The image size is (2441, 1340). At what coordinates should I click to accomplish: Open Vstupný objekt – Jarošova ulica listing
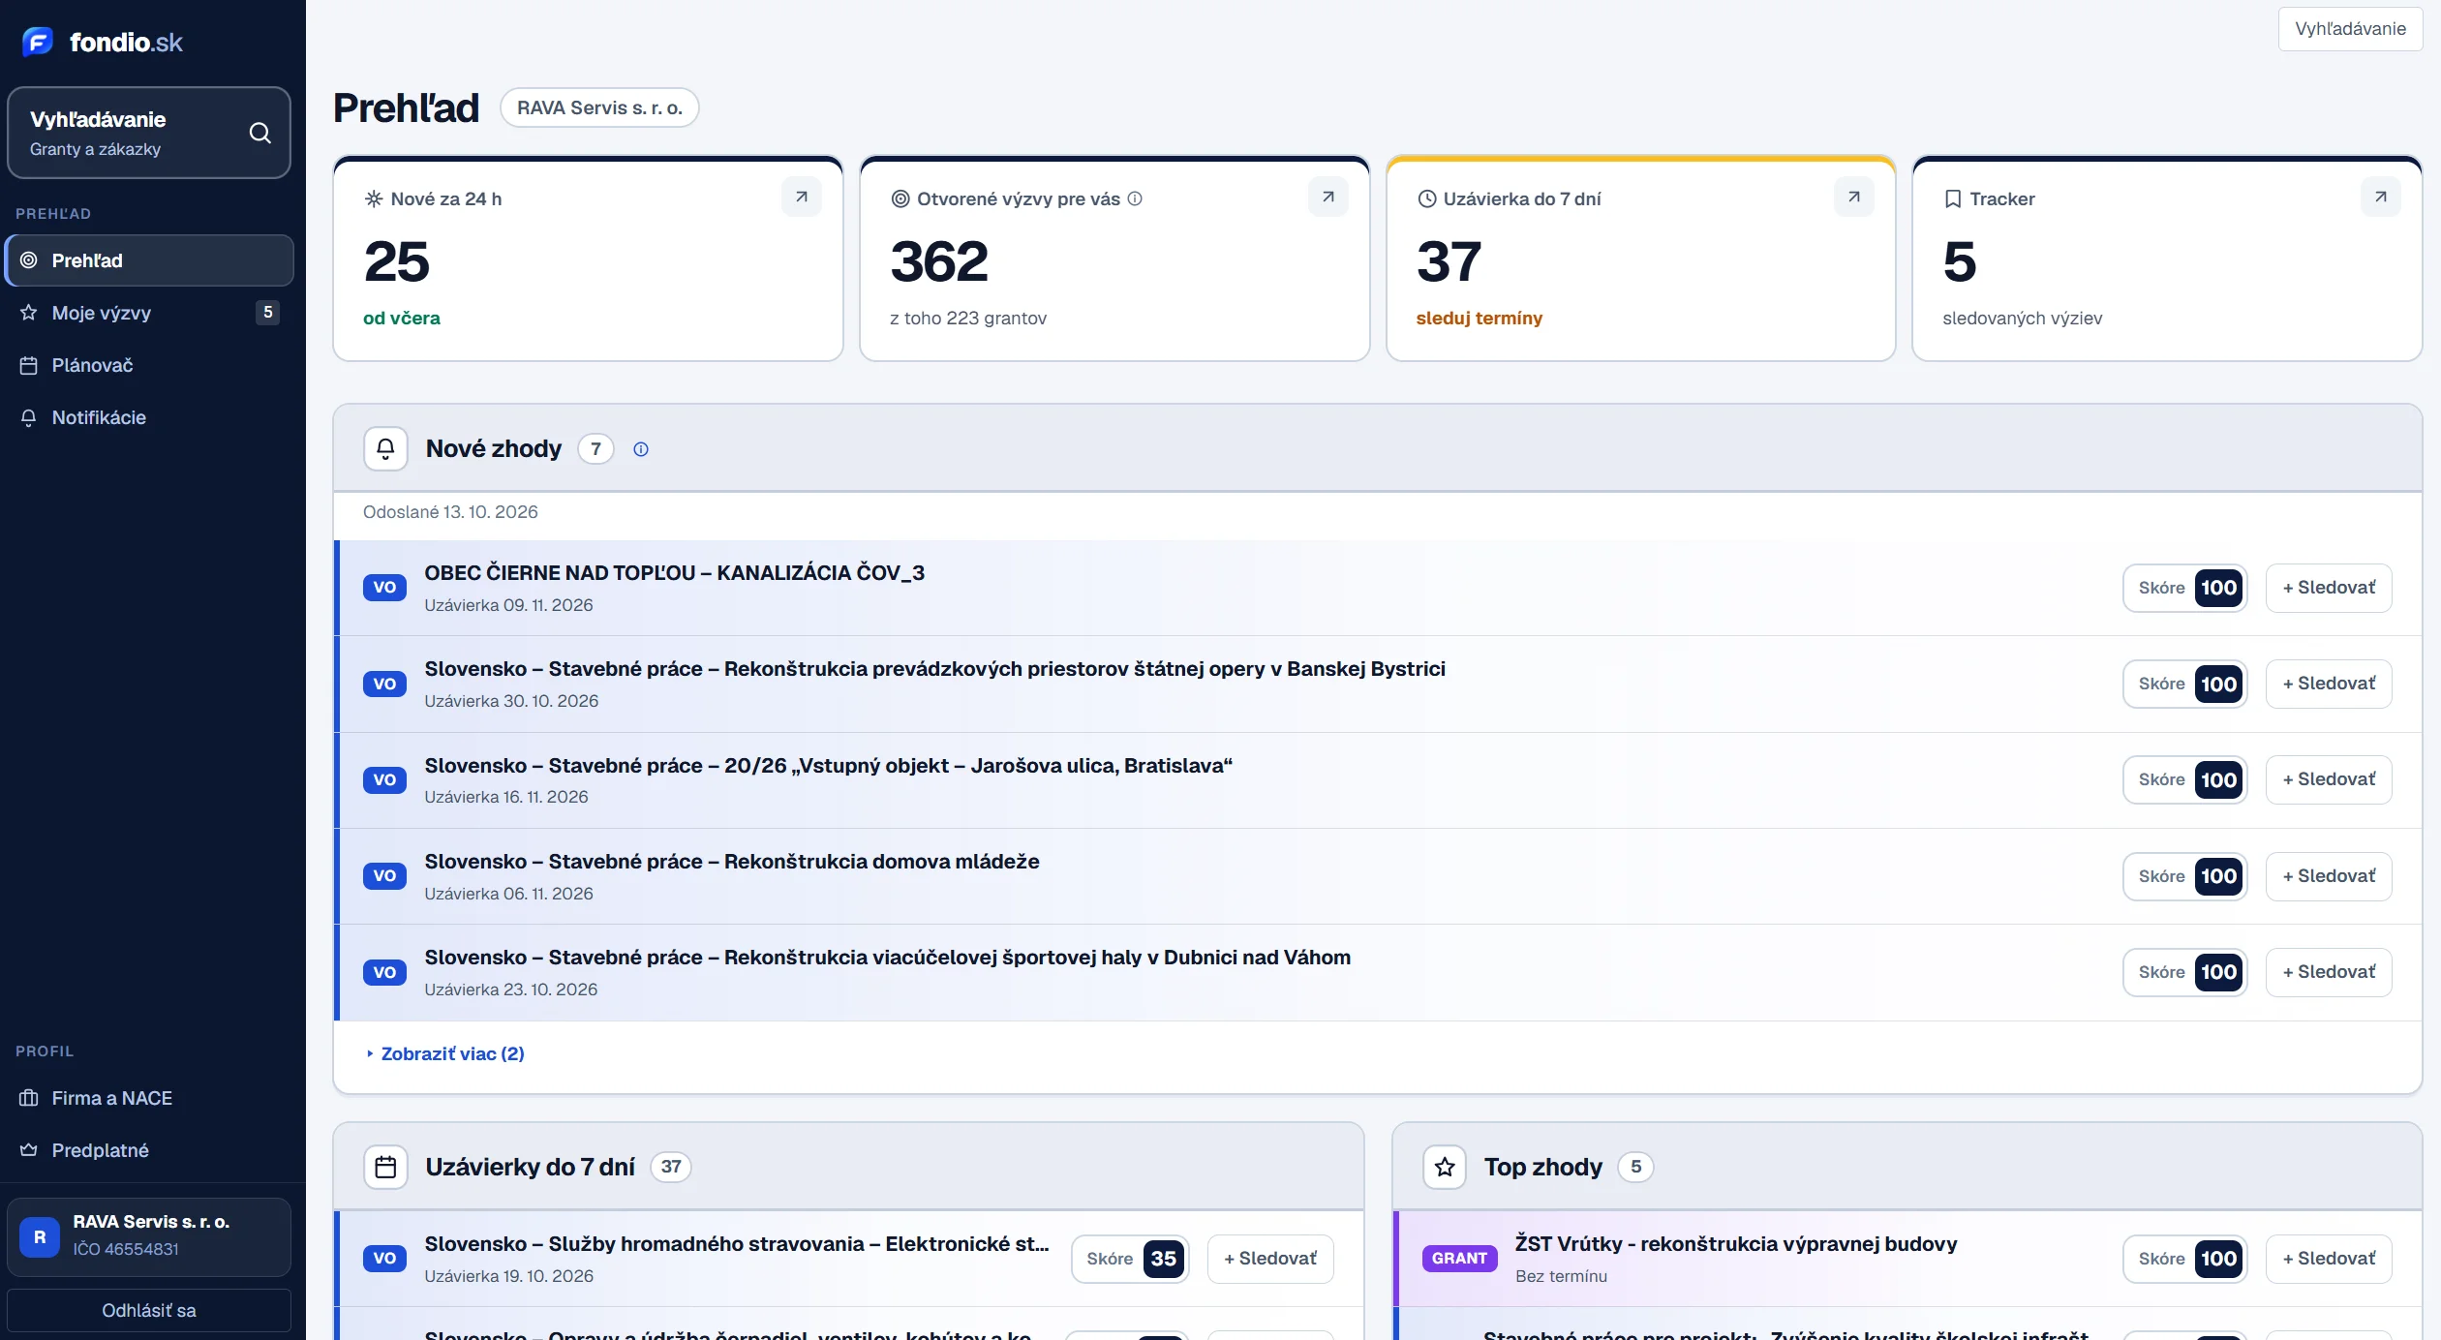click(828, 766)
